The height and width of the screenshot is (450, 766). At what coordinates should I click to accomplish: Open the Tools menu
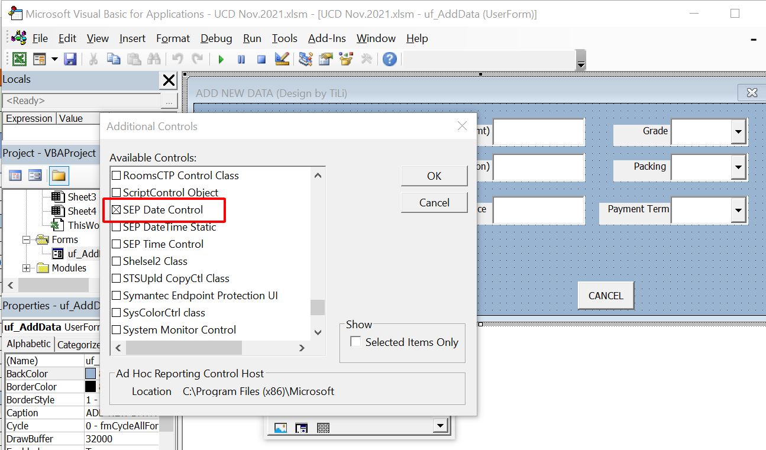(285, 38)
